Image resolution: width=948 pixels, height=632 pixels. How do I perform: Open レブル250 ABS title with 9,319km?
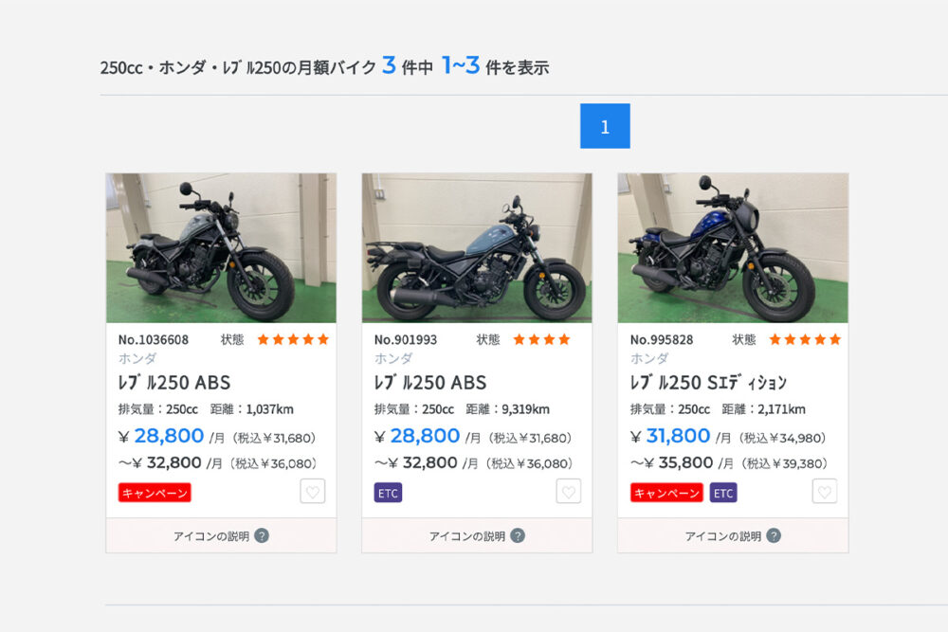coord(430,383)
